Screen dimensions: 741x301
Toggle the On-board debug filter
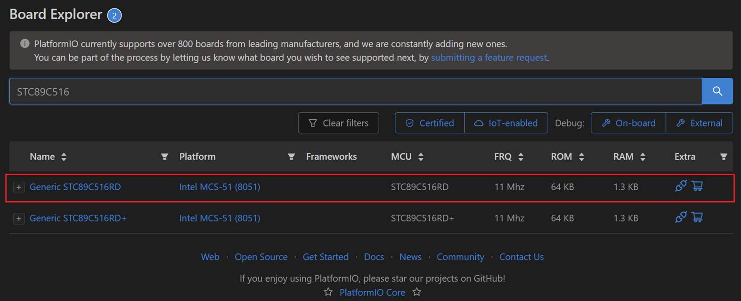coord(628,123)
